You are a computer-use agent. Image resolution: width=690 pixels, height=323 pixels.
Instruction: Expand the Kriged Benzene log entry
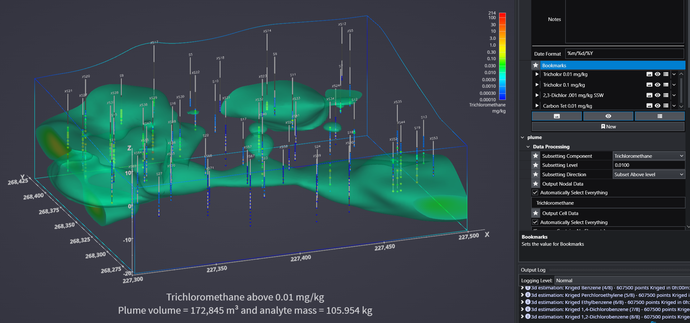click(x=522, y=288)
